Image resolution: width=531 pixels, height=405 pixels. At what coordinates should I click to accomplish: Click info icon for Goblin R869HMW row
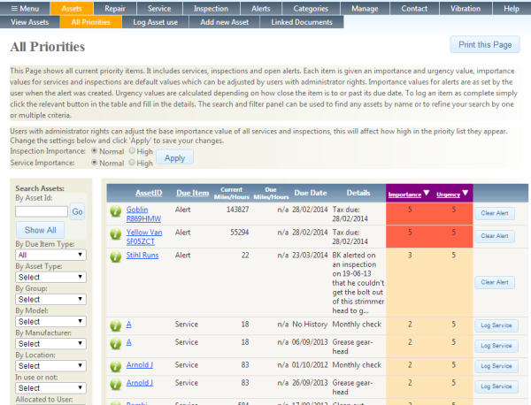click(115, 211)
